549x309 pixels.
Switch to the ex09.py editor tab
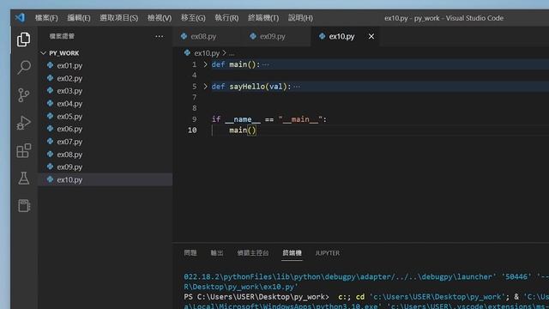(x=275, y=36)
